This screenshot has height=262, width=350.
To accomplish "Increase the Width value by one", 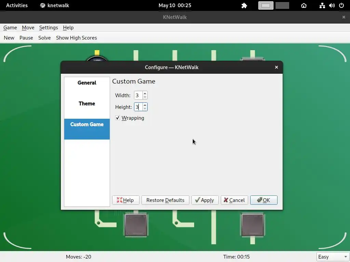I will coord(145,93).
